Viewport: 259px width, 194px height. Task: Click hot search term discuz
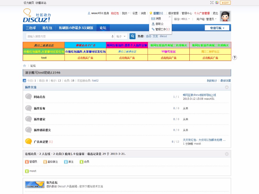[163, 36]
